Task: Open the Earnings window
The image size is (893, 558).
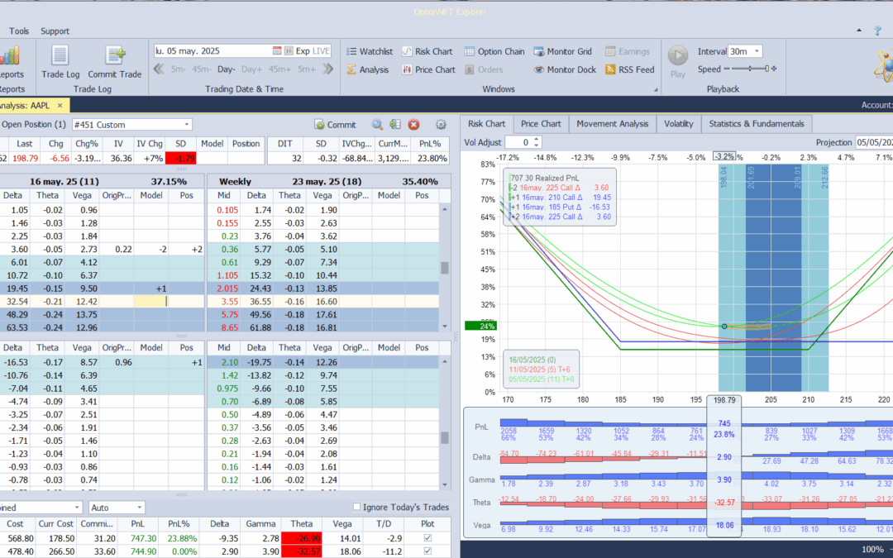Action: (627, 51)
